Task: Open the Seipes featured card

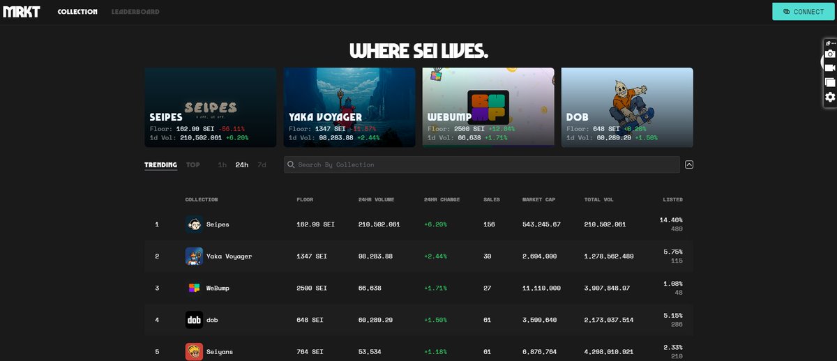Action: (210, 107)
